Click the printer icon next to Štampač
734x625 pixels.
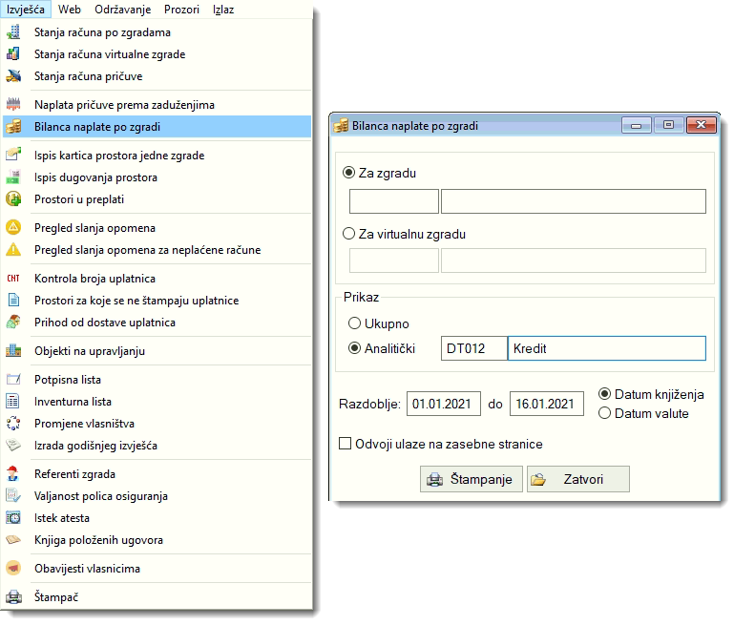coord(13,597)
